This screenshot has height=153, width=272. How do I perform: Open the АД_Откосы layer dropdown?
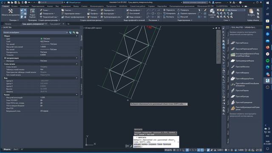[245, 10]
